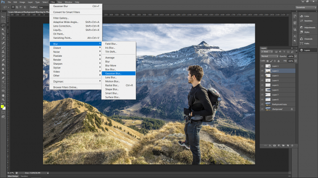Open the Fill slider dropdown arrow
Screen dimensions: 318x178
[296, 61]
